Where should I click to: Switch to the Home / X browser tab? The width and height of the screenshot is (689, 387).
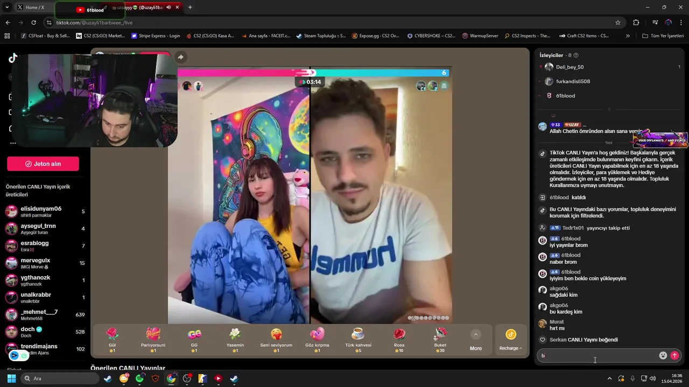34,8
